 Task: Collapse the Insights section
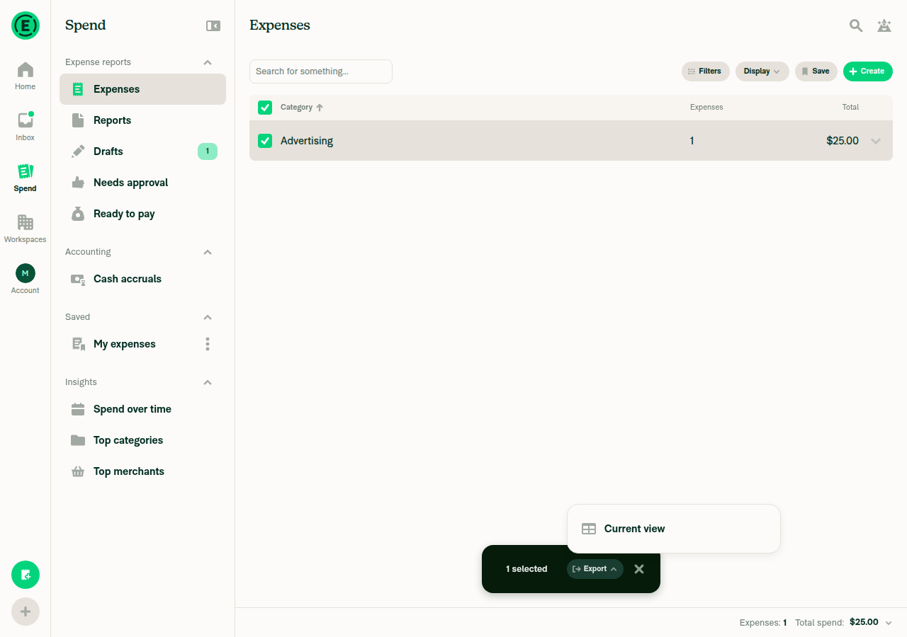(x=208, y=382)
